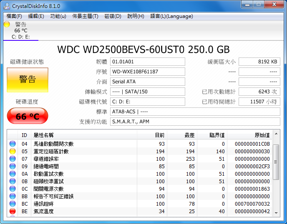Image resolution: width=287 pixels, height=224 pixels.
Task: Click the 磁碟健康狀態 label
Action: [27, 62]
